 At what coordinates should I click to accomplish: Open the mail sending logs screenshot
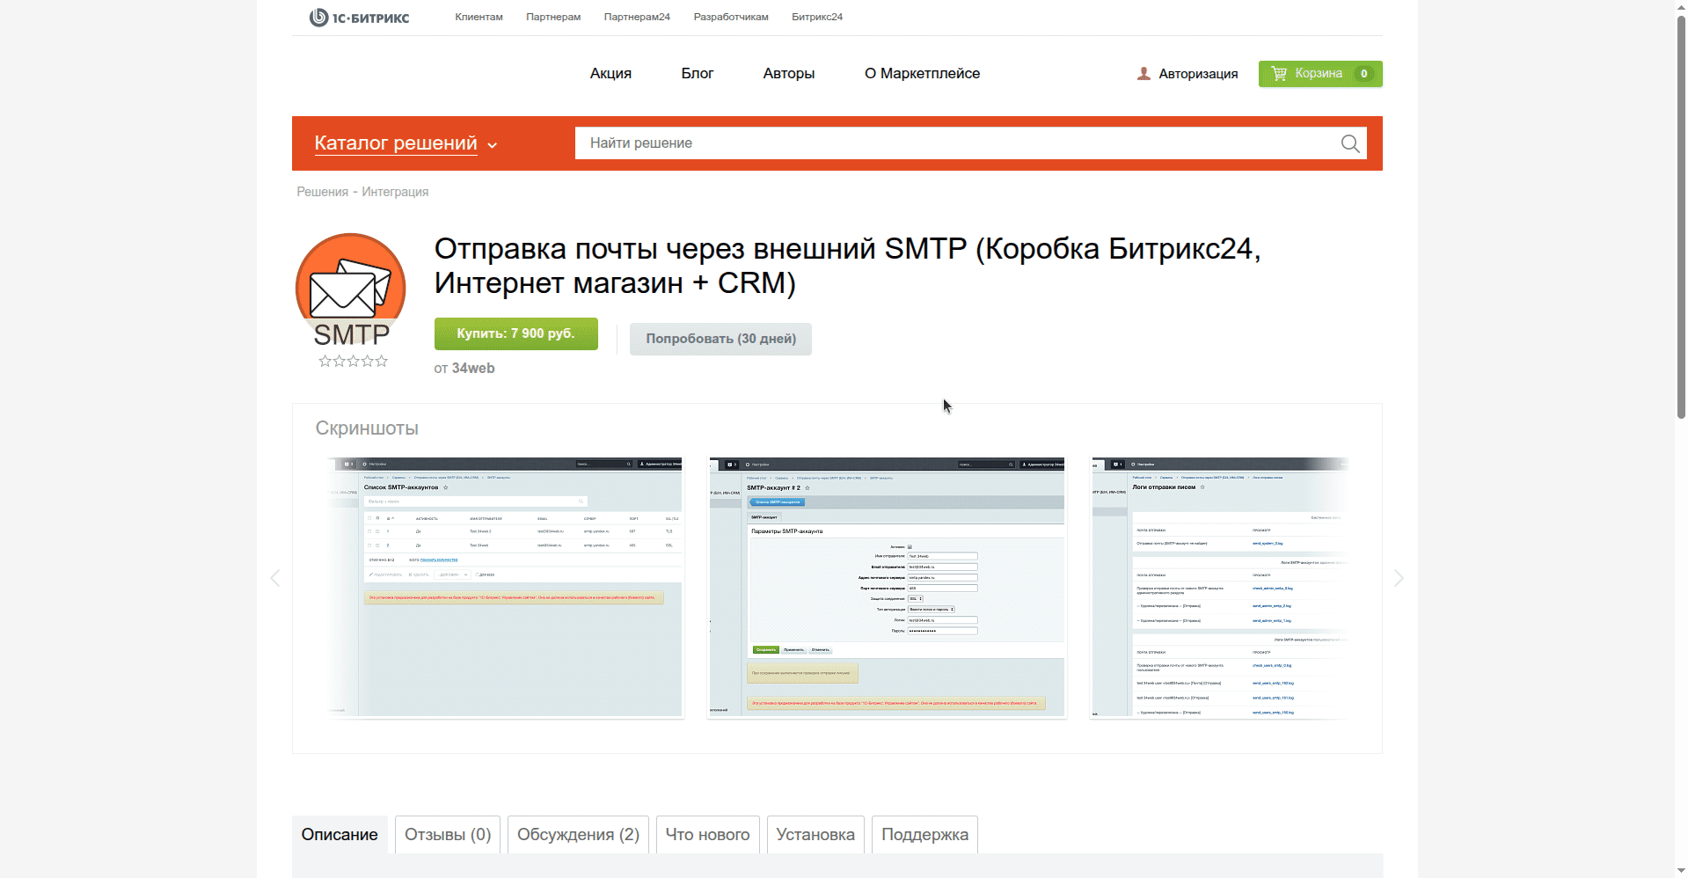1219,587
